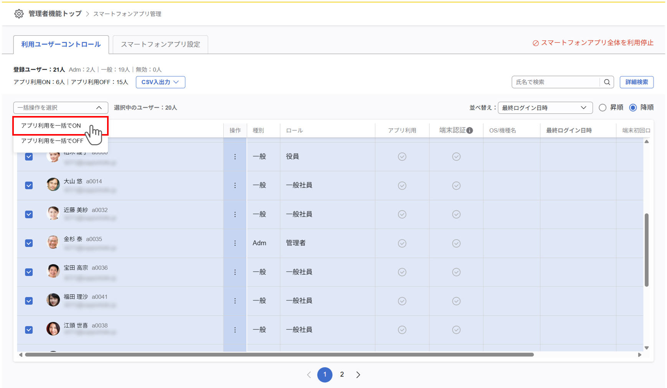
Task: Click the device auth check icon for 江頭 世喜
Action: (456, 330)
